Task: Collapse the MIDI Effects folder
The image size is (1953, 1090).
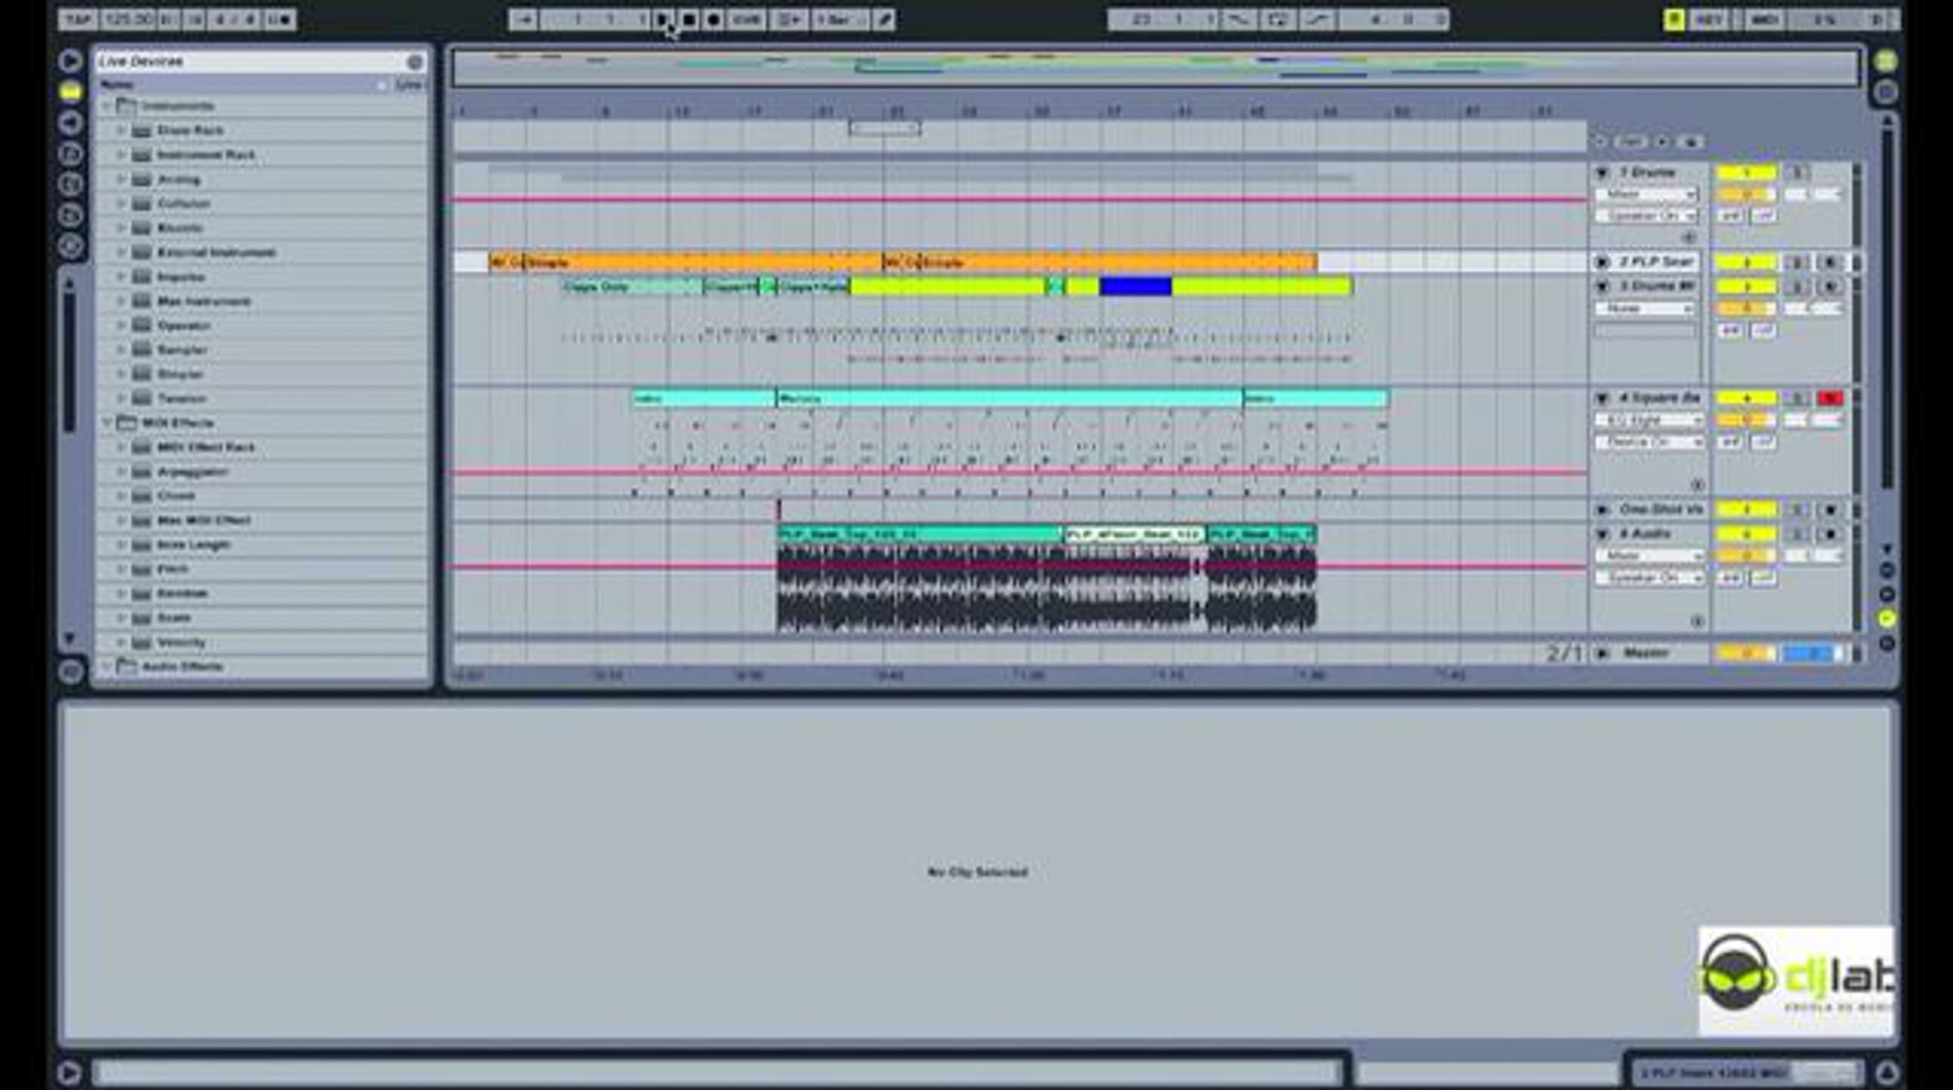Action: point(107,422)
